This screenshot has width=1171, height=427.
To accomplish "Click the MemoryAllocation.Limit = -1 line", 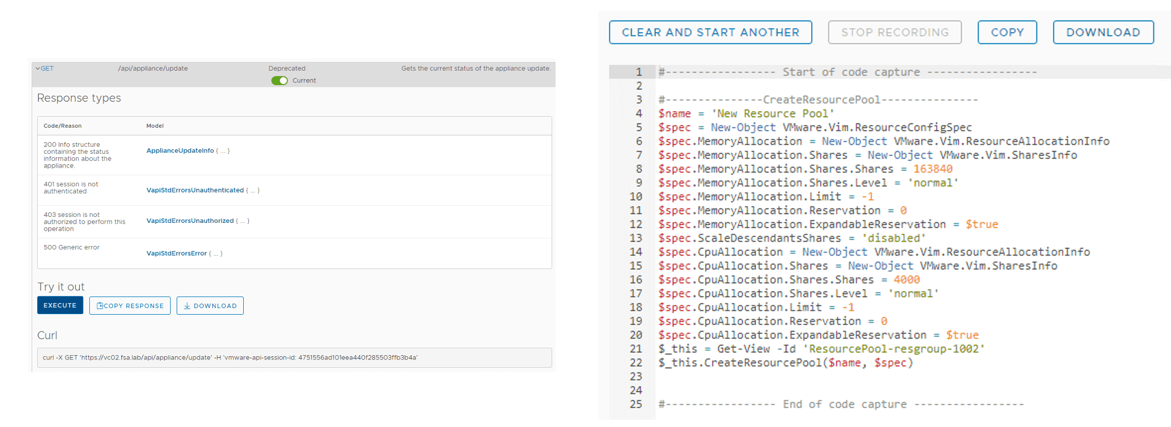I will (766, 196).
